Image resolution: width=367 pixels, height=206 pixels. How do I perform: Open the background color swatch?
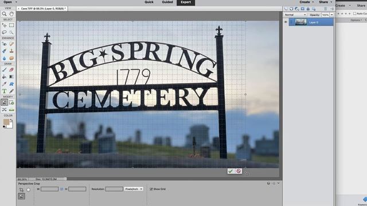10,126
